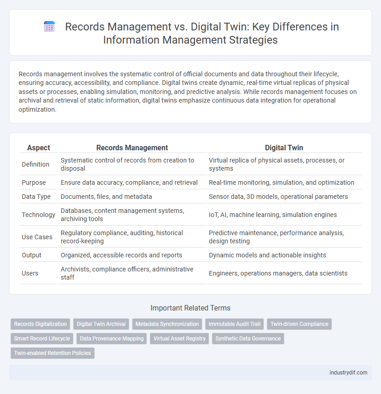This screenshot has height=394, width=381.
Task: Click the Technology row label
Action: point(39,215)
